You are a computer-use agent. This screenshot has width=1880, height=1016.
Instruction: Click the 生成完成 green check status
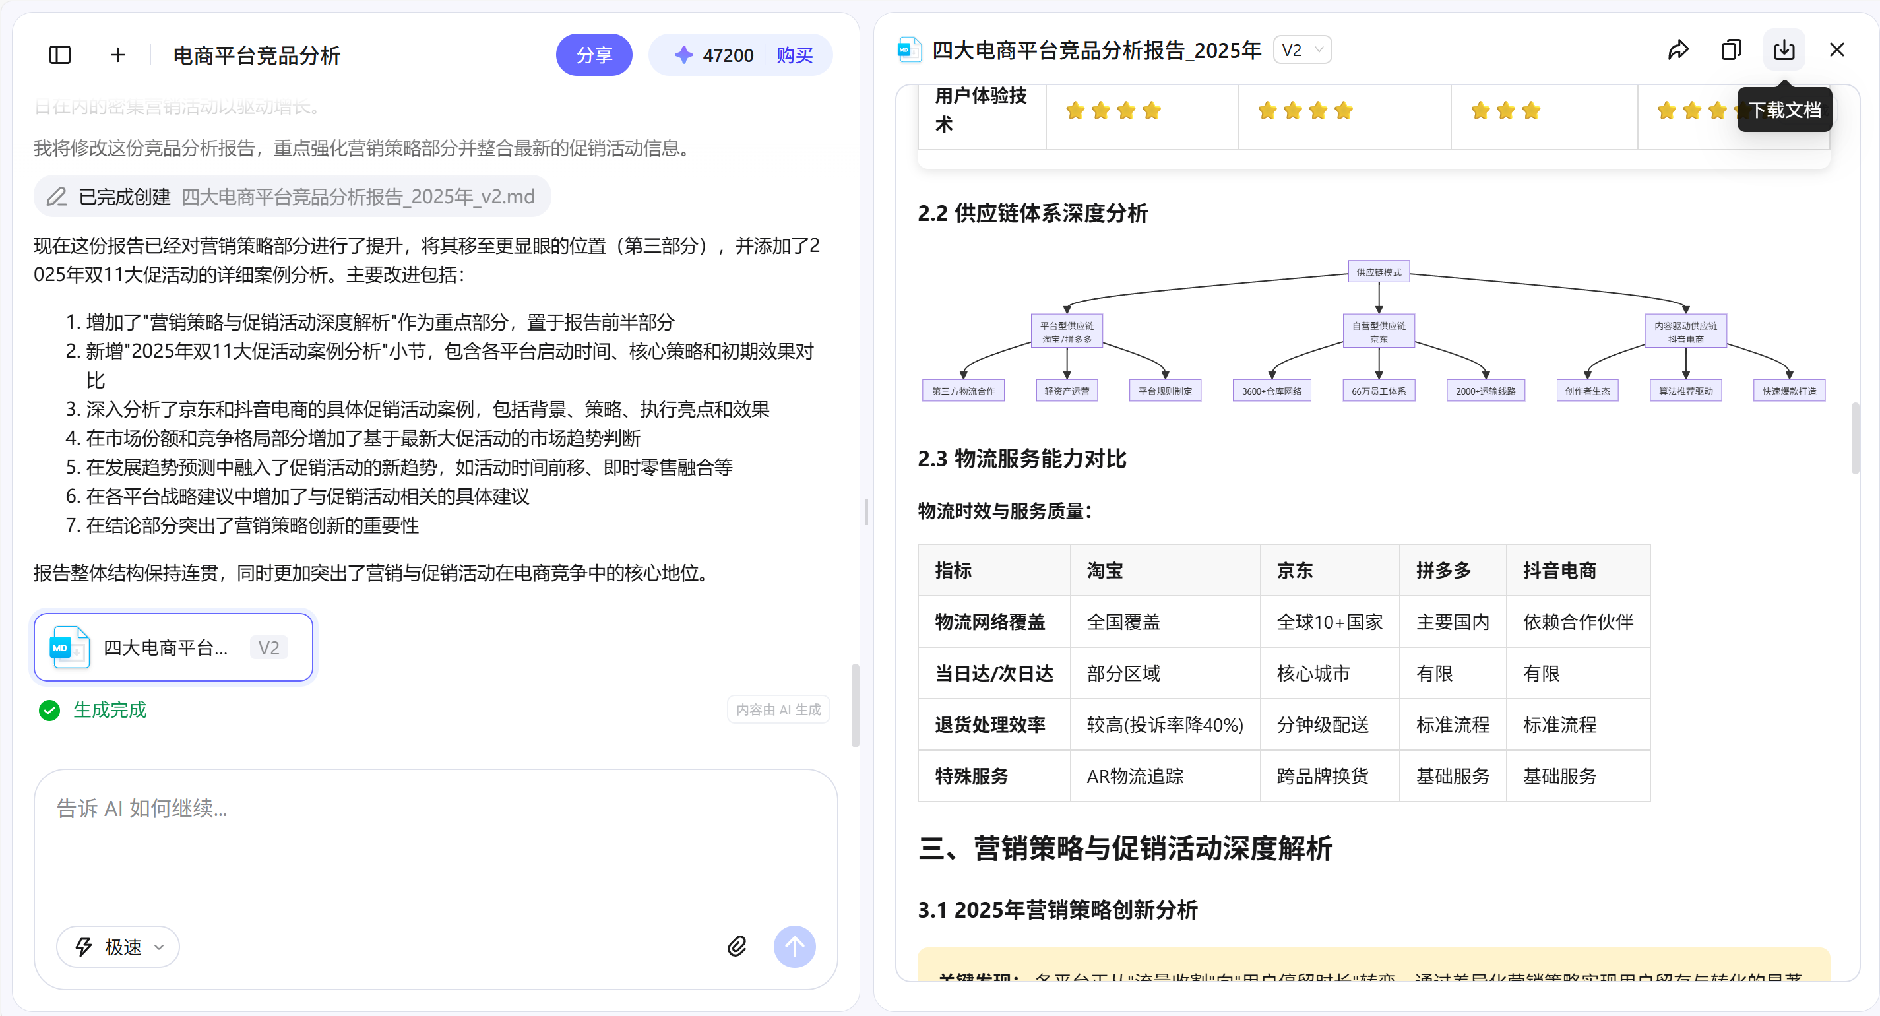pos(93,709)
